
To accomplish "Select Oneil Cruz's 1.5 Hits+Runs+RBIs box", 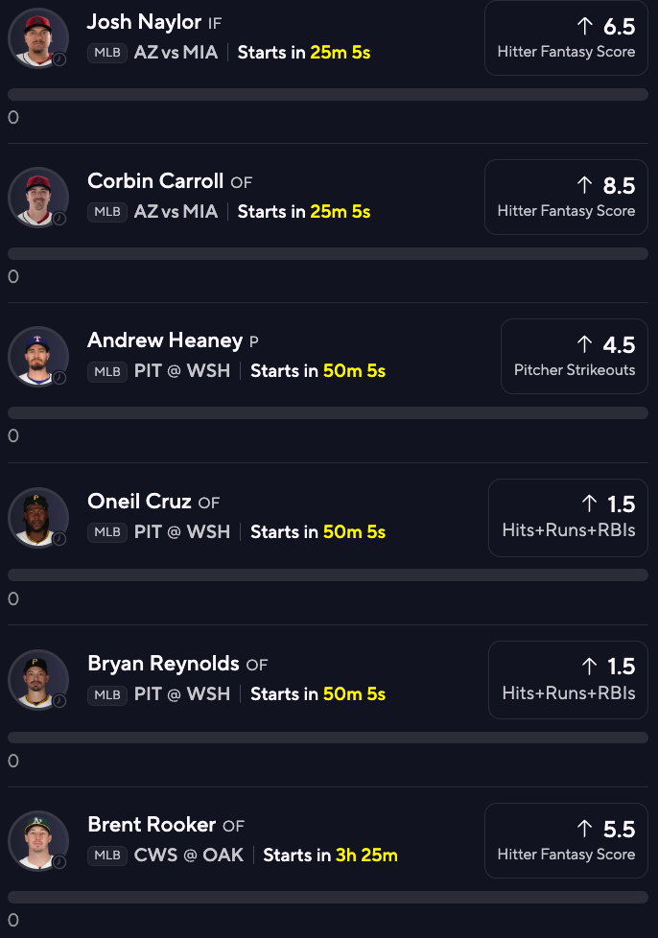I will [x=569, y=517].
